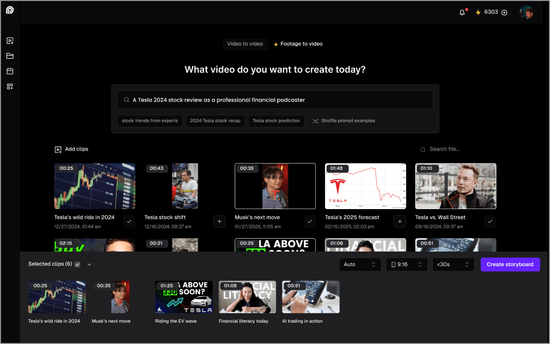
Task: Click the video prompt input field
Action: coord(275,99)
